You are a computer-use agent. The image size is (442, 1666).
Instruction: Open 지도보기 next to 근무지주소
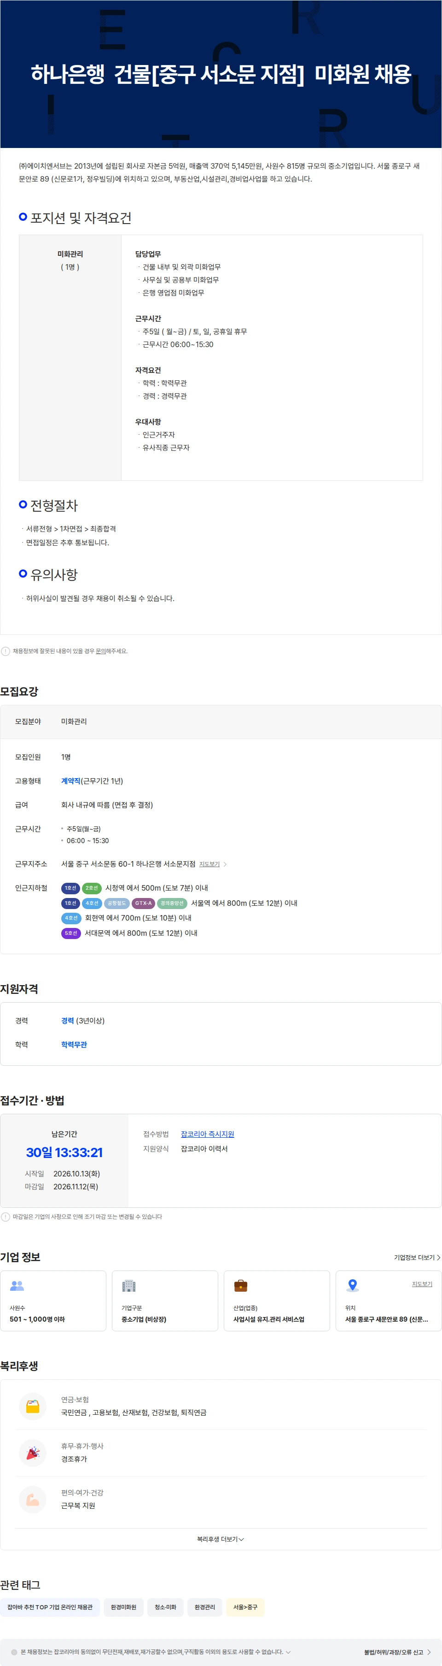click(213, 864)
